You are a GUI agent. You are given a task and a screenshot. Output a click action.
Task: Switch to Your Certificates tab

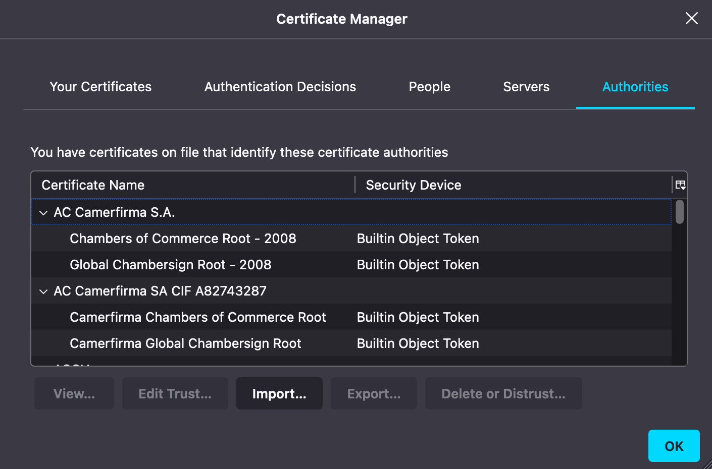point(100,87)
